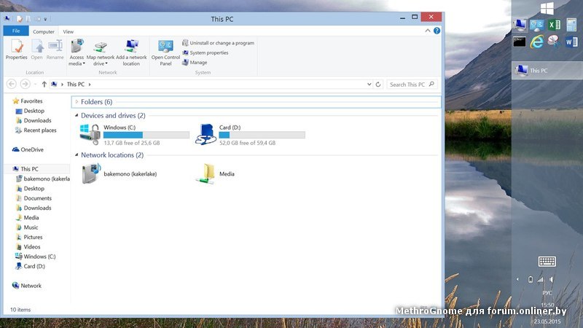Open the on-screen touch keyboard

click(547, 262)
